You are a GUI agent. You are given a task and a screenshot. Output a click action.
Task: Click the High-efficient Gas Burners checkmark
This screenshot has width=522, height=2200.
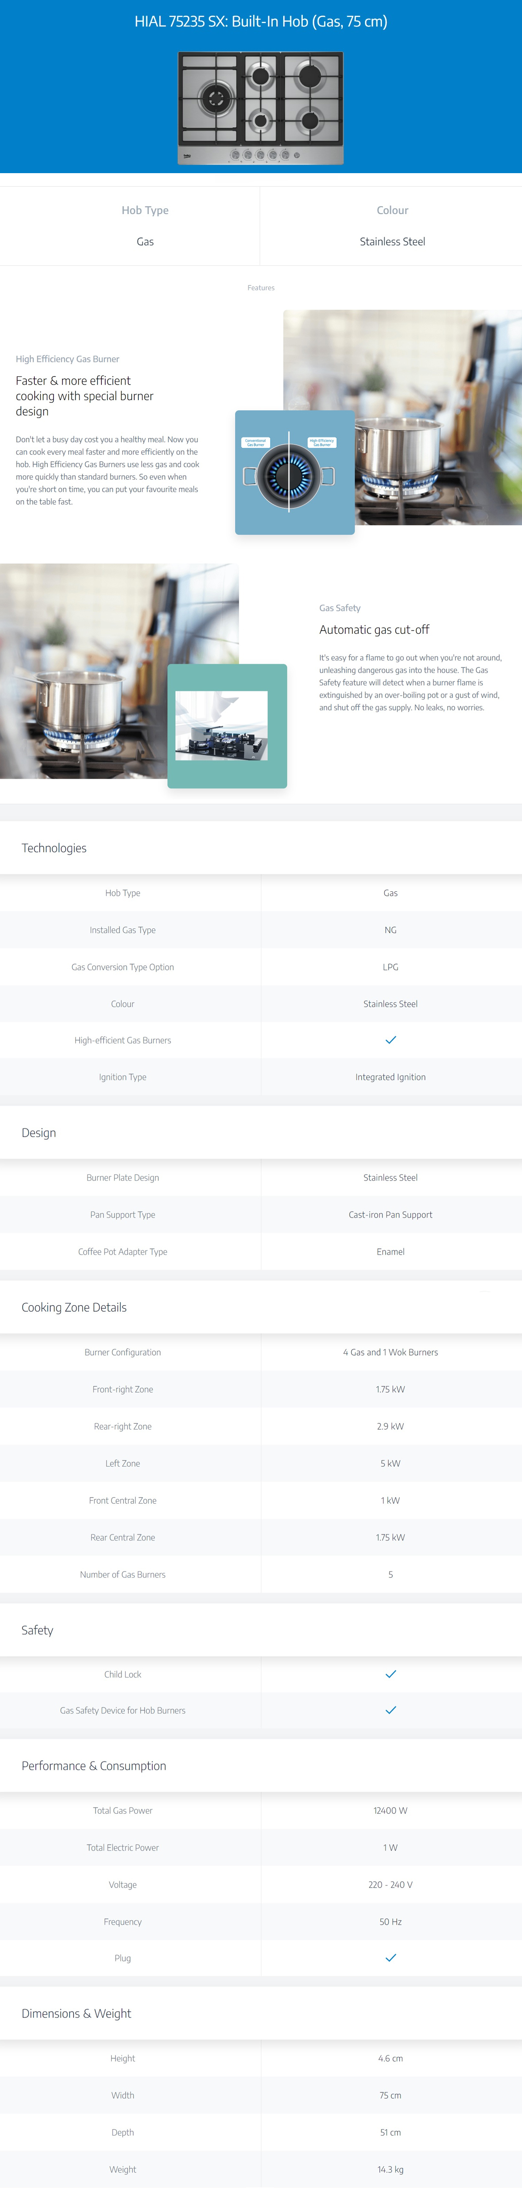click(x=391, y=1040)
